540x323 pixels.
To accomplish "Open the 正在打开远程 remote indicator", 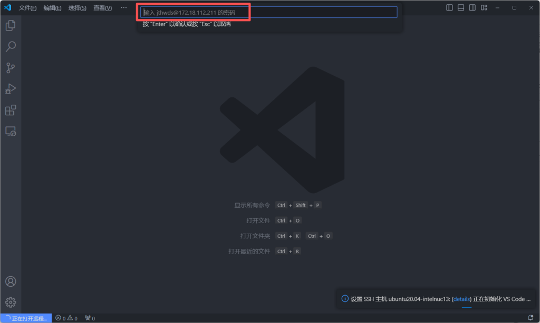I will (26, 318).
